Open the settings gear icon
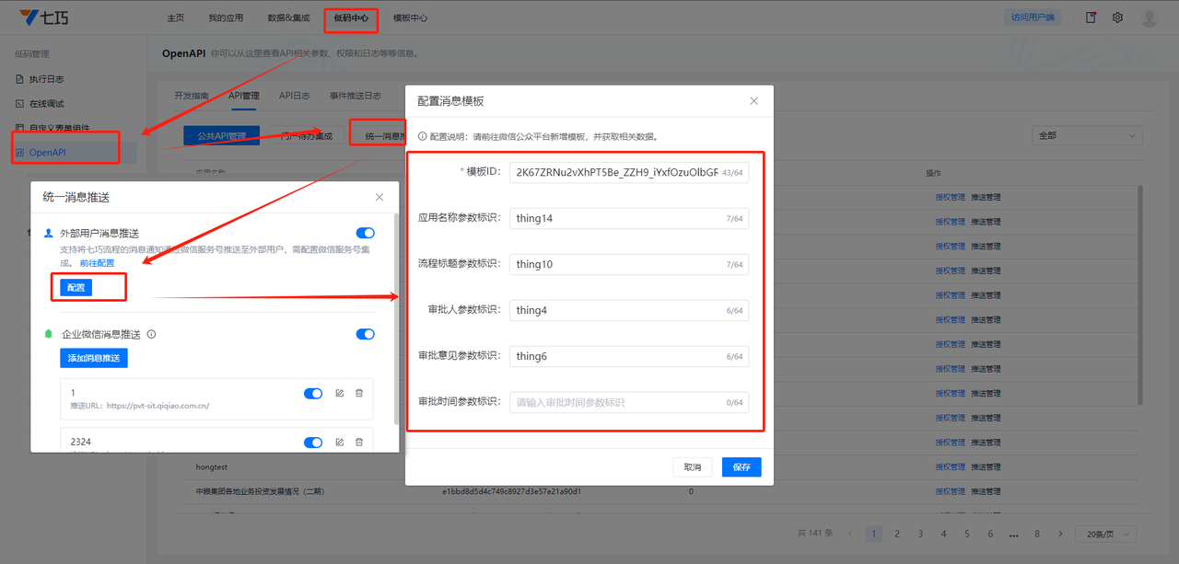Image resolution: width=1179 pixels, height=564 pixels. point(1117,17)
